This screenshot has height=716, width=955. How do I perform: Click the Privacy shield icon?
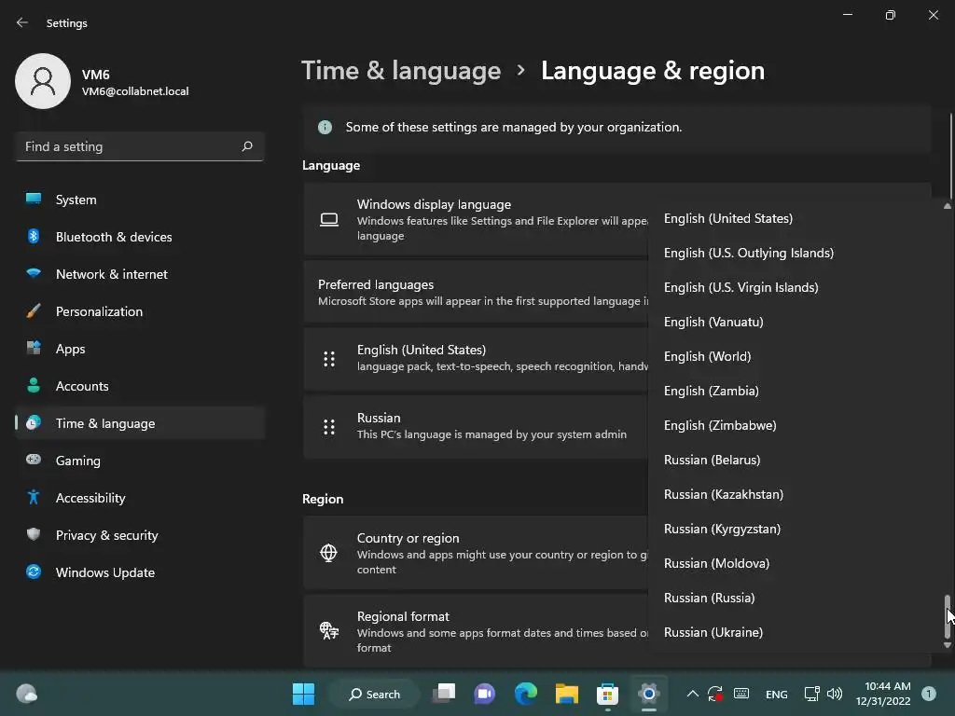coord(34,534)
